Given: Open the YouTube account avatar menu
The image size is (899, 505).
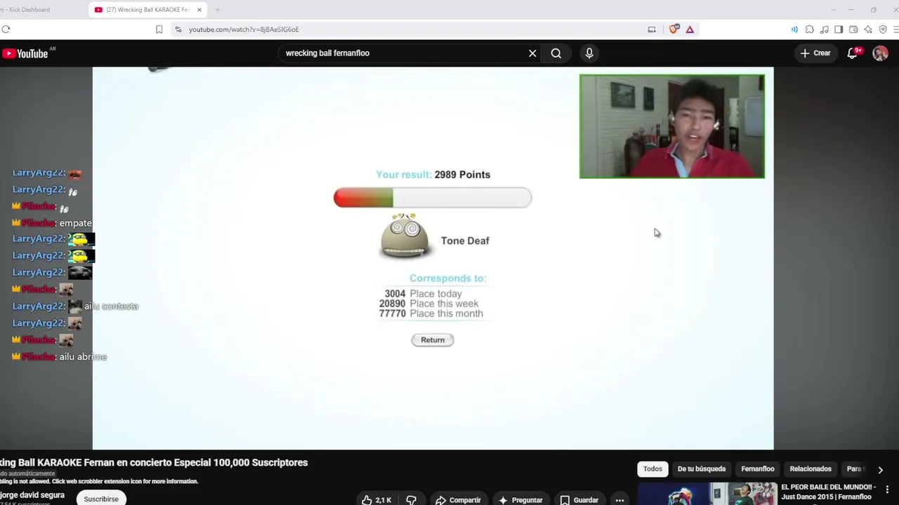Looking at the screenshot, I should tap(880, 53).
